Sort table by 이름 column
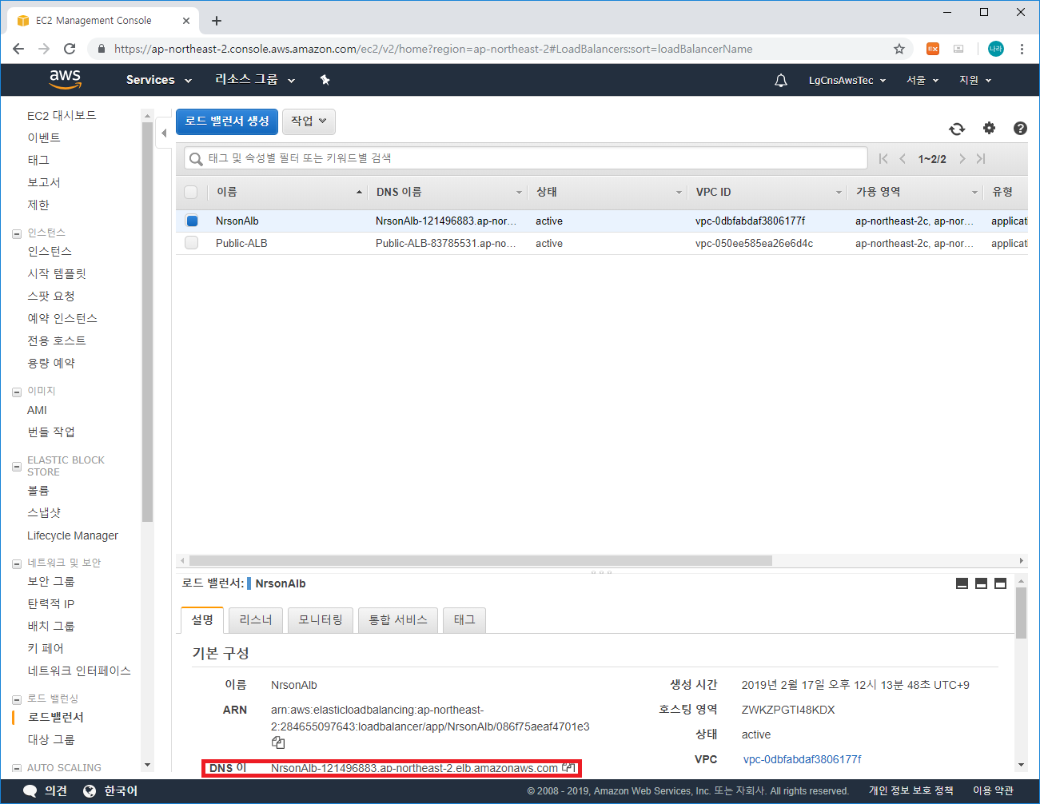 coord(288,192)
